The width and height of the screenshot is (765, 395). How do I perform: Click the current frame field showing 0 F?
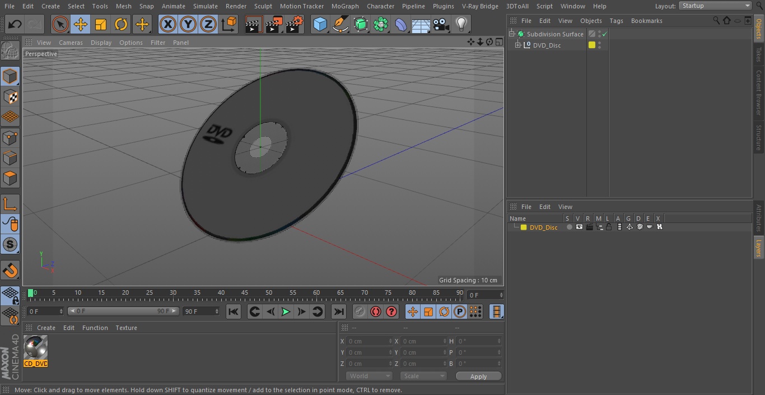pos(485,295)
